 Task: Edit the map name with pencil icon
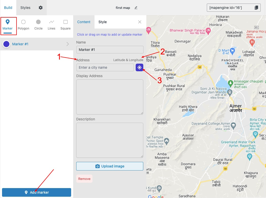click(136, 8)
